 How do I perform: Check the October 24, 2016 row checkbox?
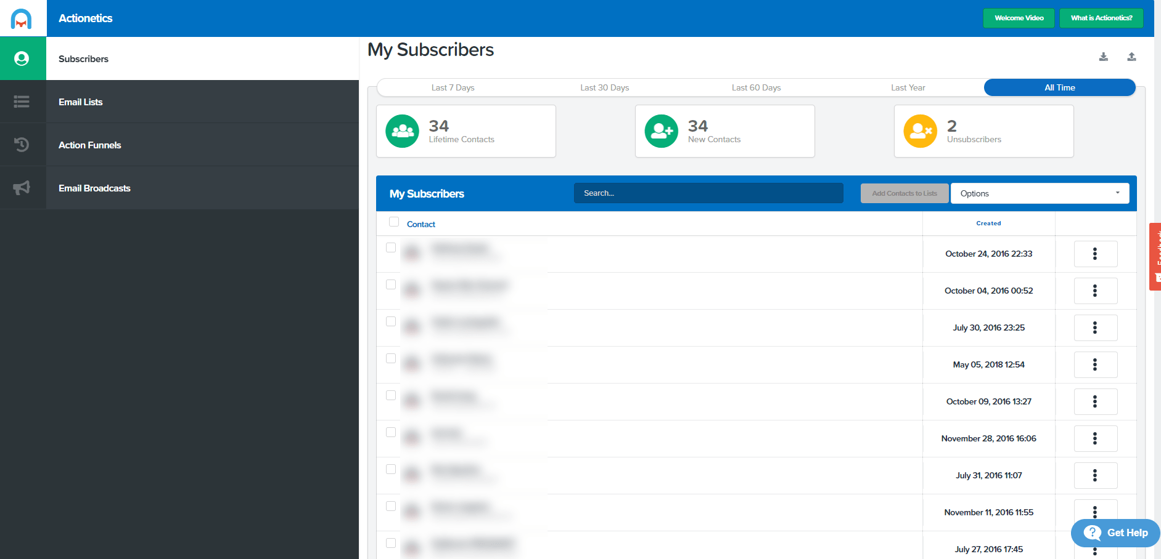coord(391,247)
